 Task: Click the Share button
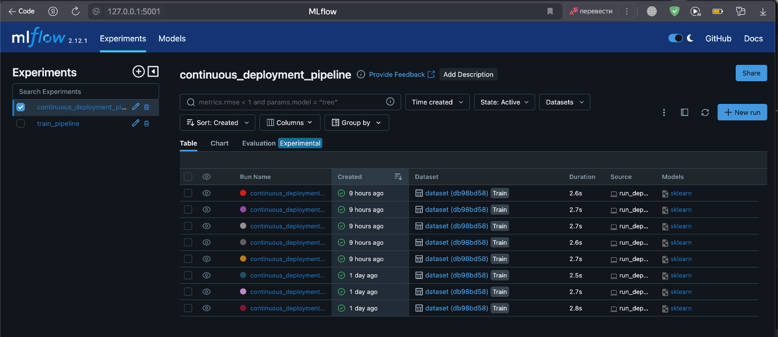pos(751,73)
